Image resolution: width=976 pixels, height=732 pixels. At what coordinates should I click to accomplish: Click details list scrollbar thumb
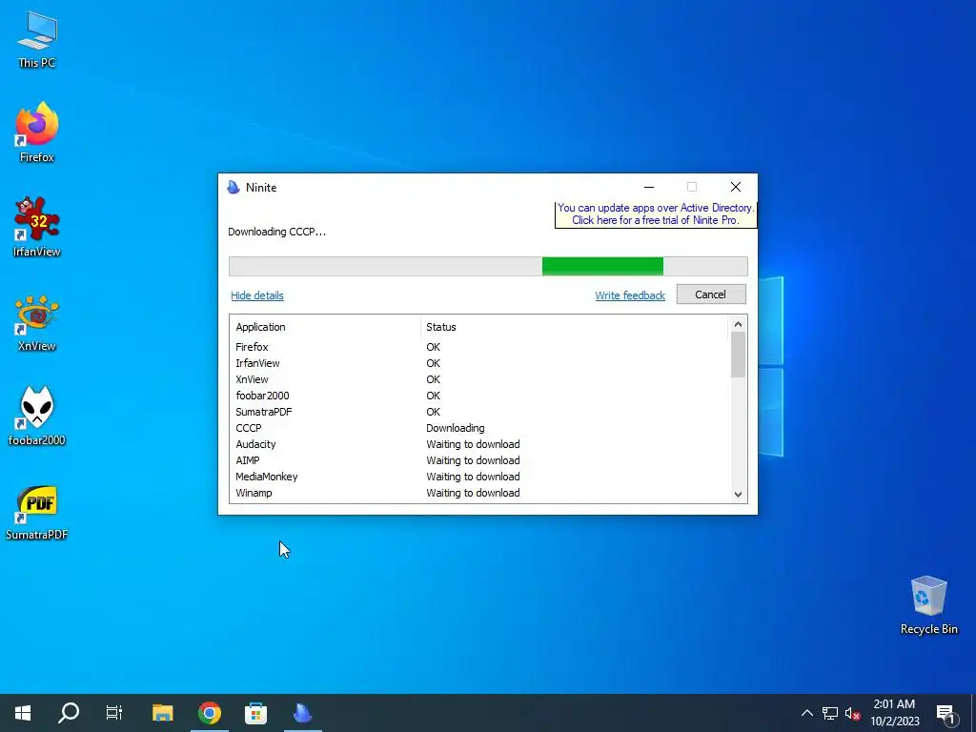pyautogui.click(x=739, y=355)
